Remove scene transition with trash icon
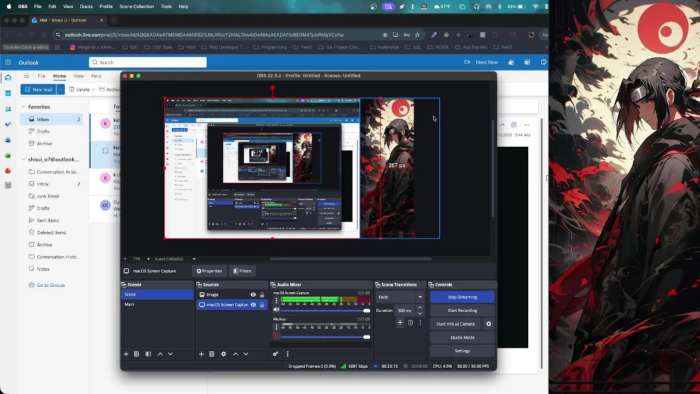This screenshot has height=394, width=700. [x=410, y=323]
